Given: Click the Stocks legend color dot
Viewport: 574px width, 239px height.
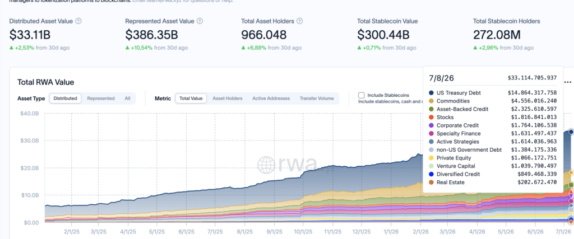Looking at the screenshot, I should pyautogui.click(x=432, y=118).
